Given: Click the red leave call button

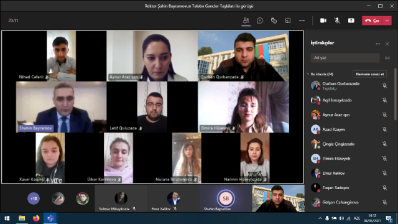Looking at the screenshot, I should click(372, 21).
